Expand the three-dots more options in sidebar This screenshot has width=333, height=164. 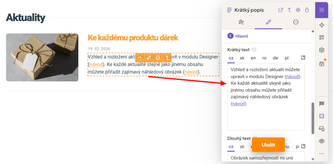(x=321, y=154)
